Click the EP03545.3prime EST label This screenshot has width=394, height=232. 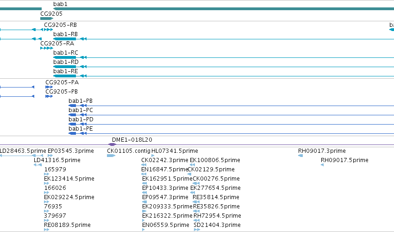[71, 151]
